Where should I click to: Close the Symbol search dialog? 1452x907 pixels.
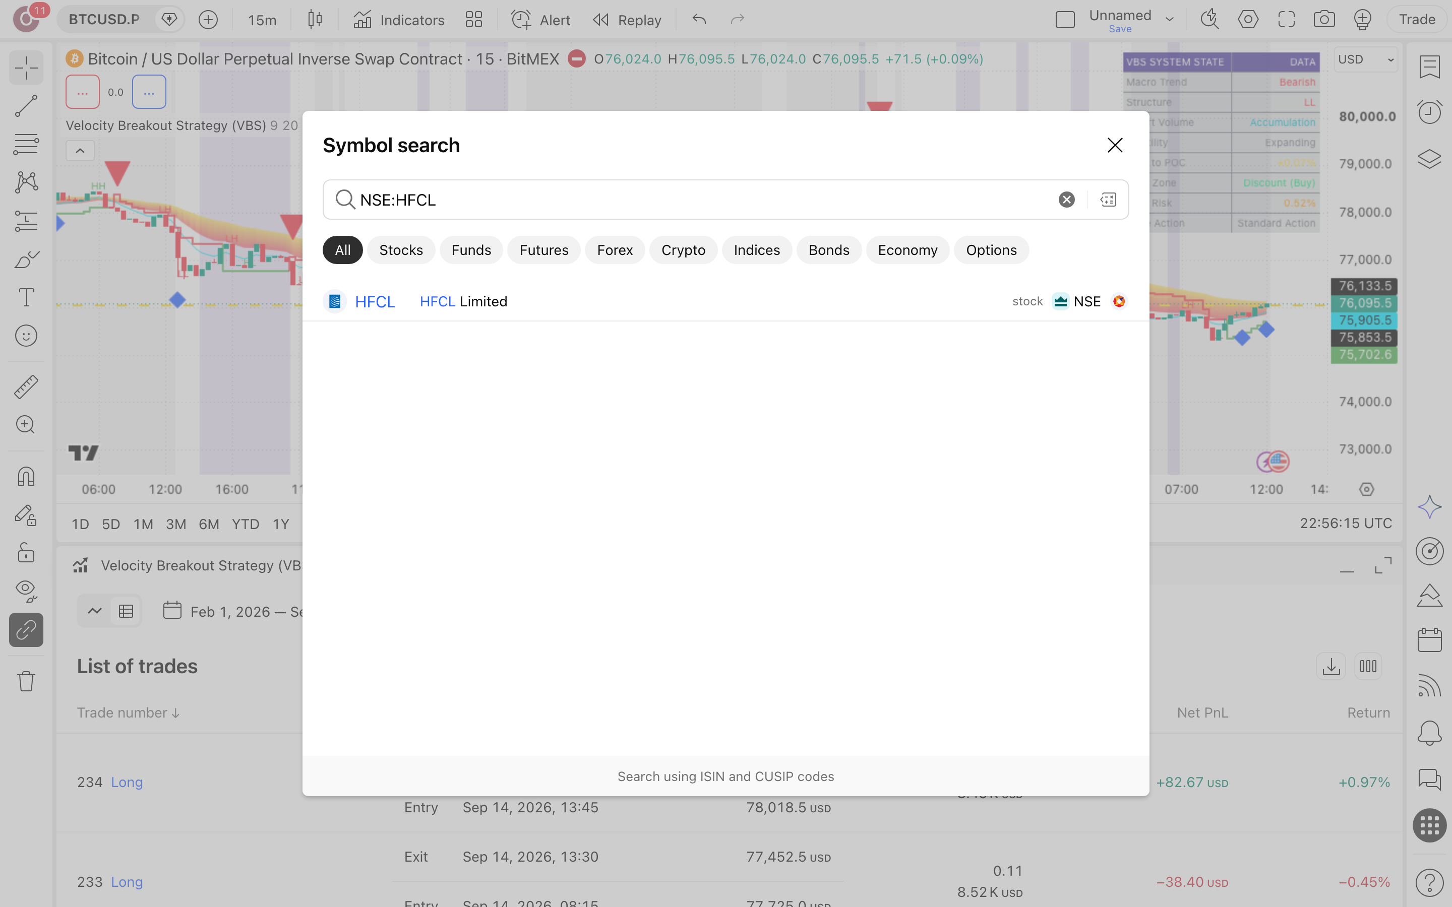click(x=1115, y=145)
